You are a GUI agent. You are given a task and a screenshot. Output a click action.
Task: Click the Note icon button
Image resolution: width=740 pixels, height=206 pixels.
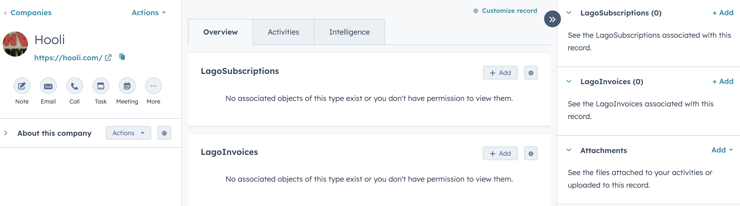tap(22, 86)
